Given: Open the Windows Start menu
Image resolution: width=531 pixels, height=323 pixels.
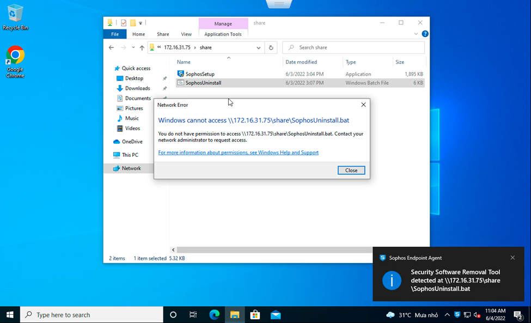Looking at the screenshot, I should click(10, 315).
